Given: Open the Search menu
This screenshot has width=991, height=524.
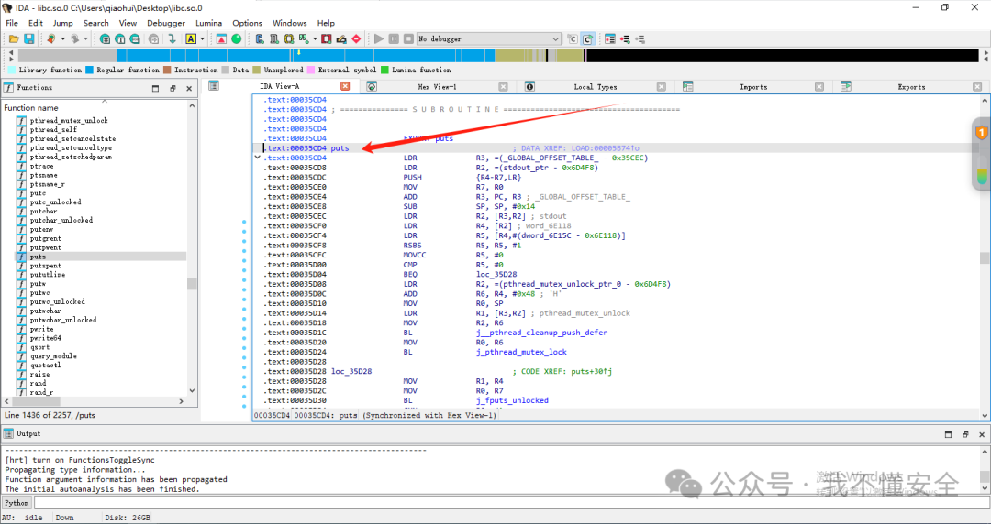Looking at the screenshot, I should (x=96, y=23).
